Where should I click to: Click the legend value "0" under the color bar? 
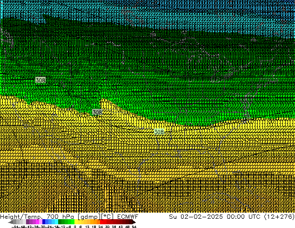[x=75, y=227]
